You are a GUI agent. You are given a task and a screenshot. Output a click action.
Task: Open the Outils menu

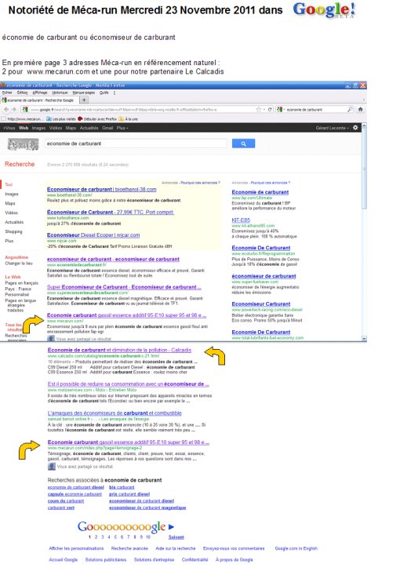(x=104, y=93)
